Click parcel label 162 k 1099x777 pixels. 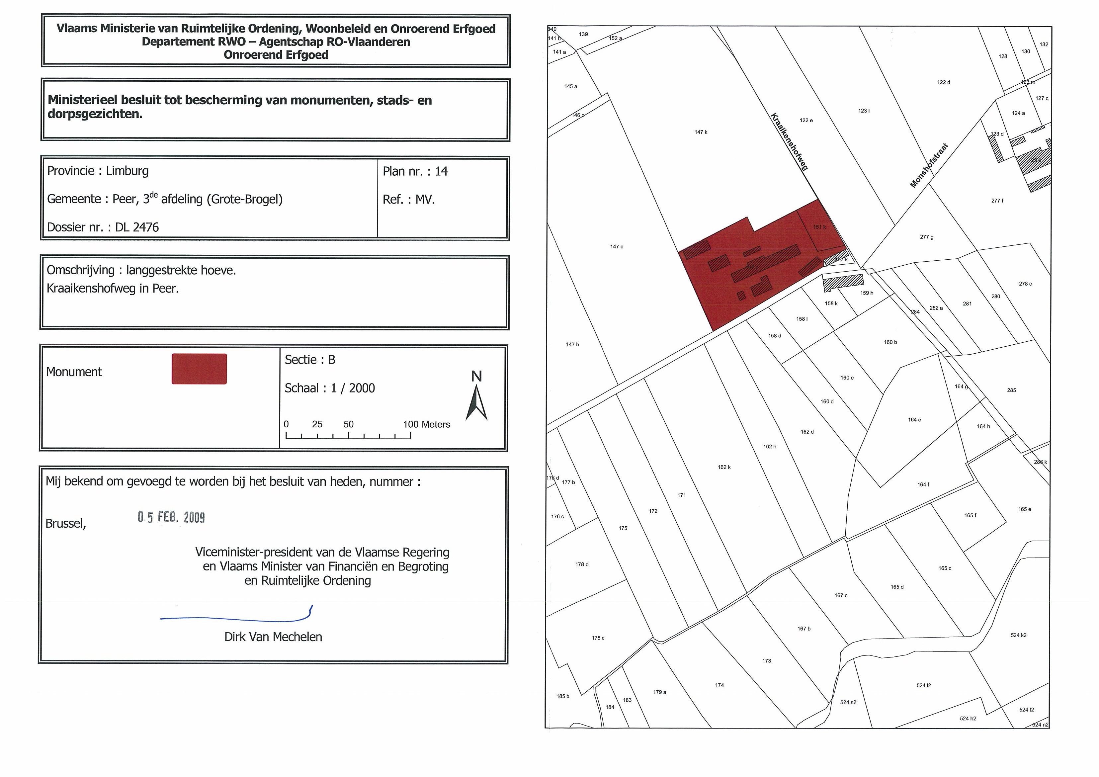point(724,467)
